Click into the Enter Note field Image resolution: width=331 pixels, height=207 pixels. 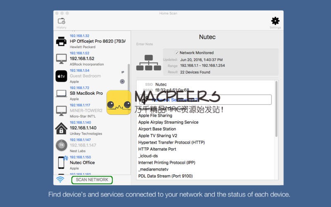point(144,44)
